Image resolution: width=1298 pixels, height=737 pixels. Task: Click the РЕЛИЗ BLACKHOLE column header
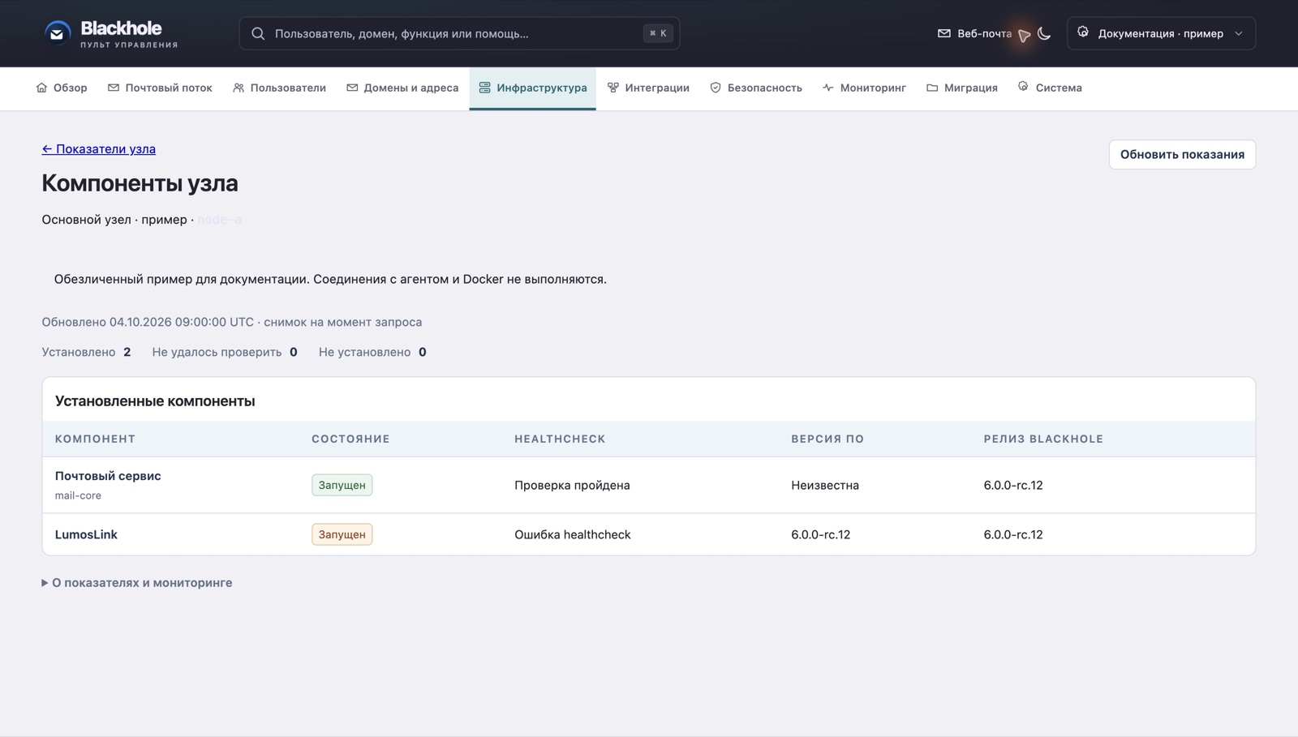click(1043, 439)
